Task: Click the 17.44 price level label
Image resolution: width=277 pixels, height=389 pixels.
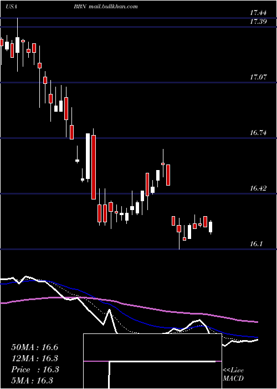Action: pos(258,13)
